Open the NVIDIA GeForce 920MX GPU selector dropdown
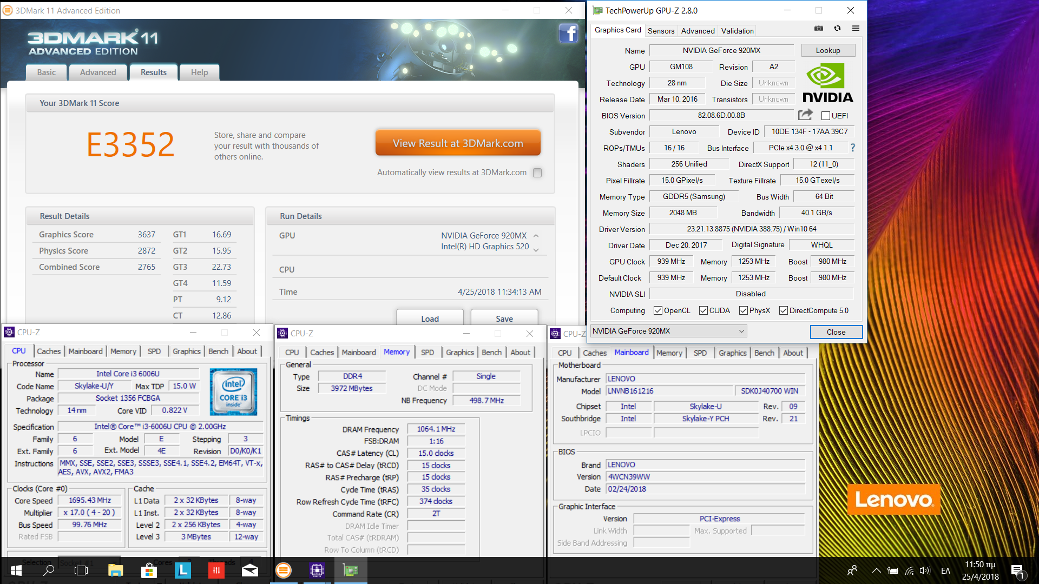The height and width of the screenshot is (584, 1039). point(668,331)
